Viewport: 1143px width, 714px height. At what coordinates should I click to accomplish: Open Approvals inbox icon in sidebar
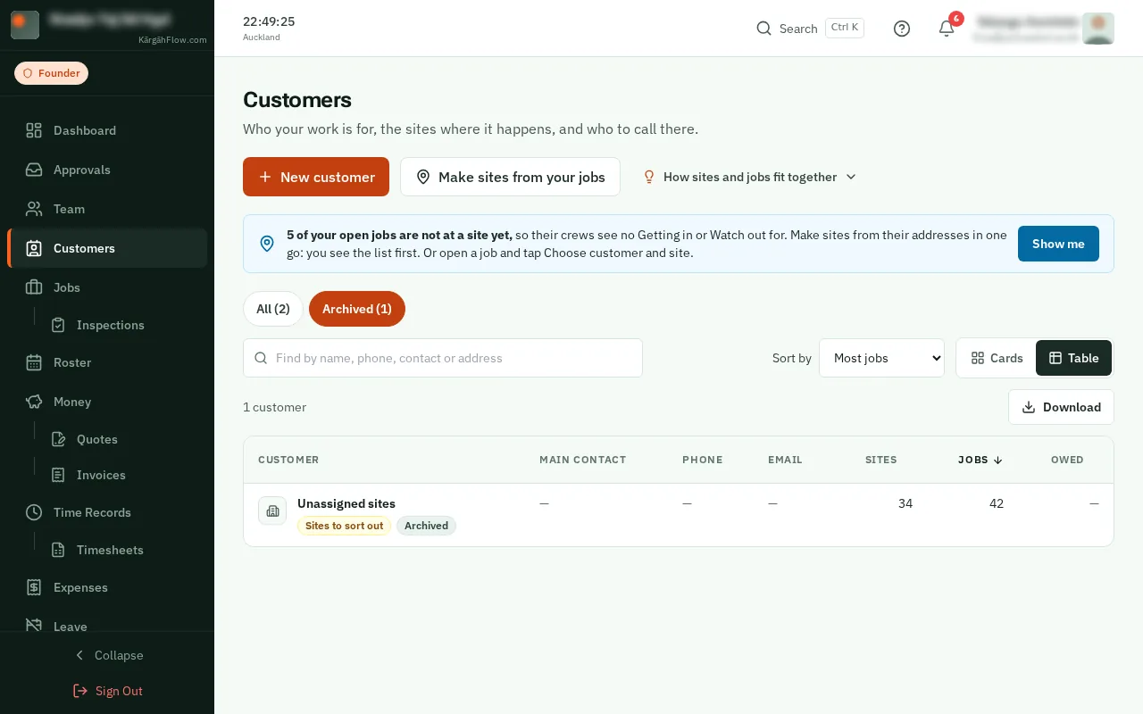(x=34, y=170)
